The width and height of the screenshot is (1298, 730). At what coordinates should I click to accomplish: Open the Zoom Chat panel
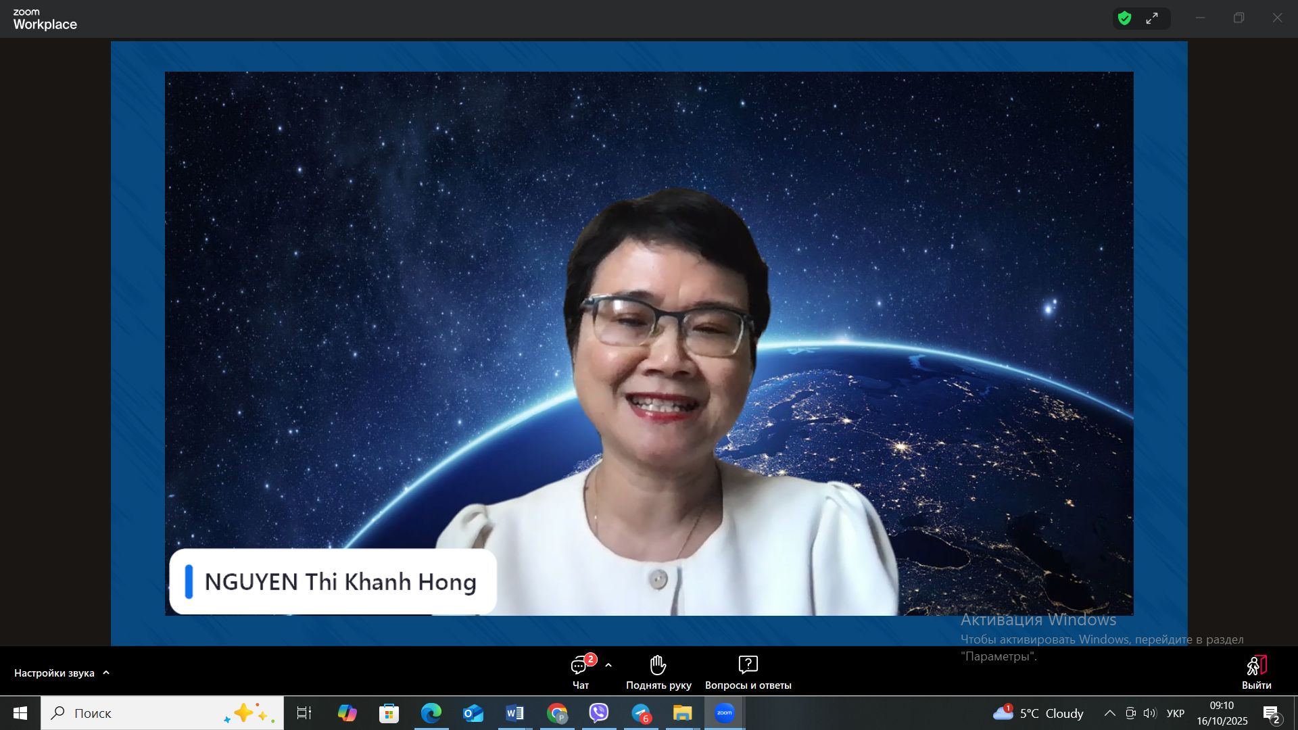580,673
